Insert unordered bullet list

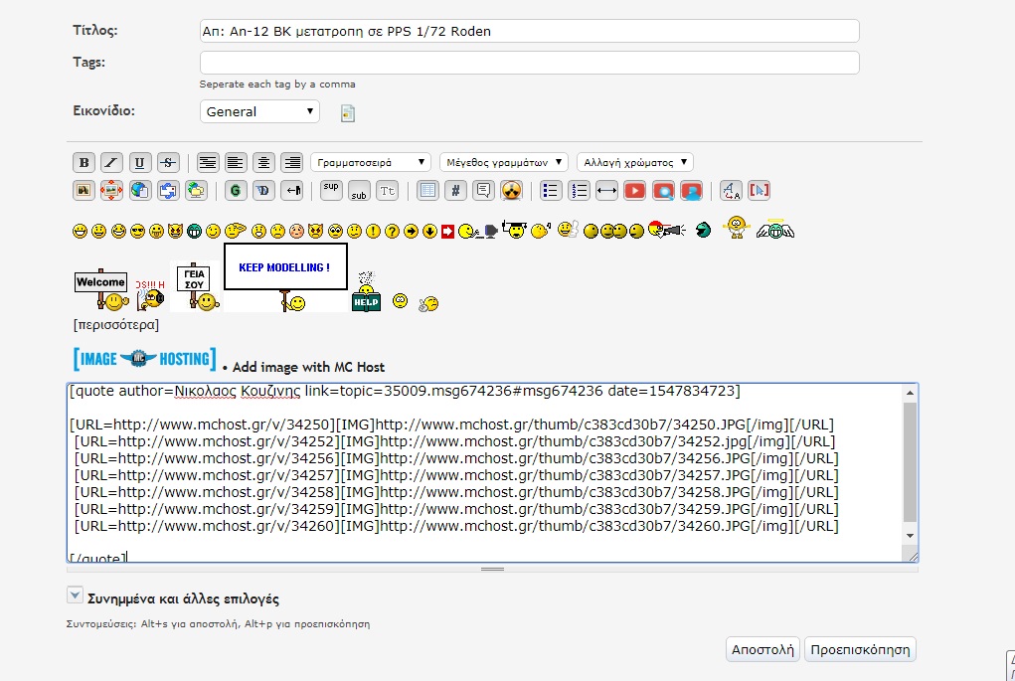pos(550,190)
